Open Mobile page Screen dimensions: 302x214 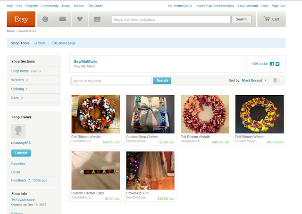pyautogui.click(x=79, y=6)
